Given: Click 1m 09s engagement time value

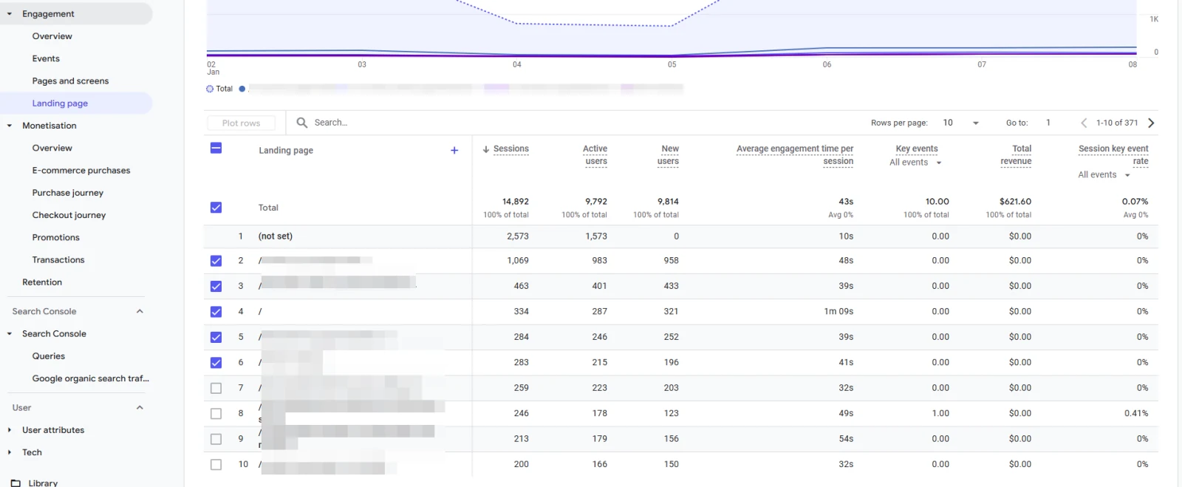Looking at the screenshot, I should click(838, 312).
